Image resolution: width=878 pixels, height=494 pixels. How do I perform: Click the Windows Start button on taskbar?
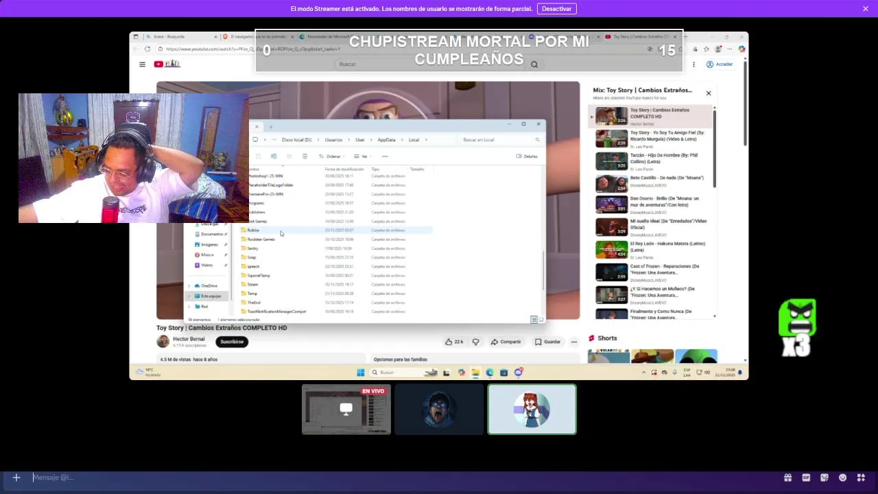[361, 373]
